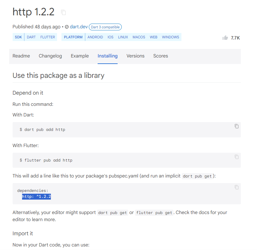Copy the dependencies yaml snippet
Viewport: 257px width, 250px height.
[x=236, y=187]
